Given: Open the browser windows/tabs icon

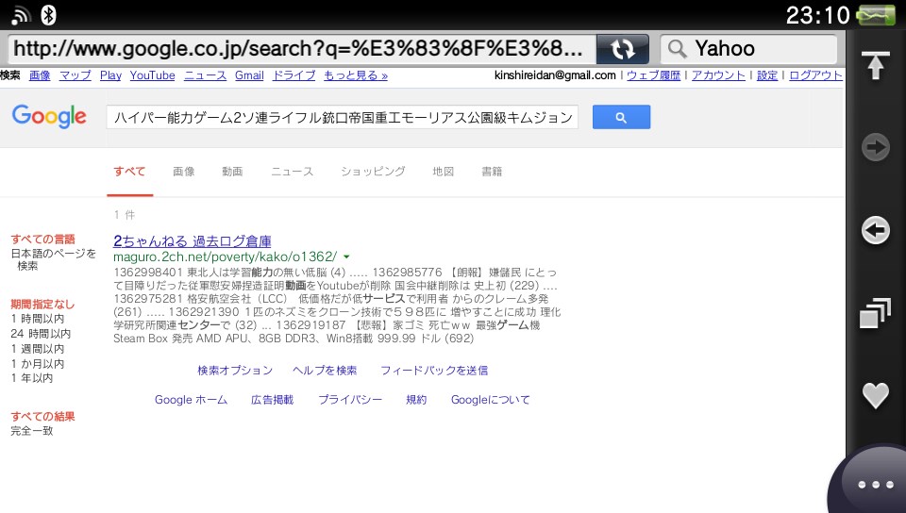Looking at the screenshot, I should pos(876,314).
